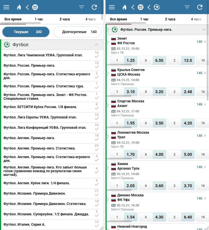209x230 pixels.
Task: Expand 146 markets for Крылья Советов match
Action: coord(201,73)
